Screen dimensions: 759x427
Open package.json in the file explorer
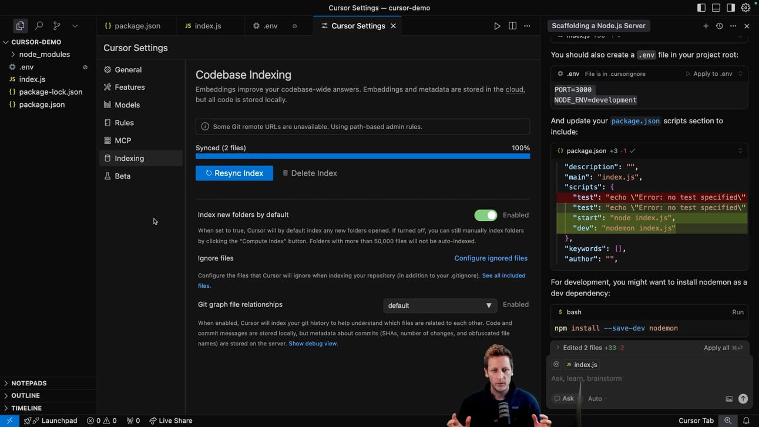48,105
